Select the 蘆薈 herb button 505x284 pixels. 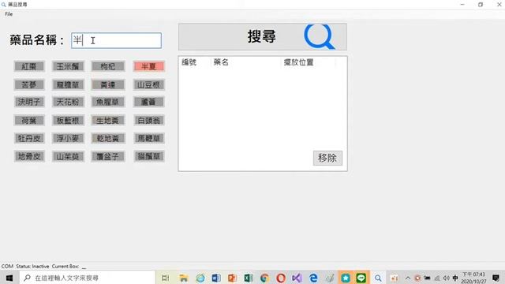click(149, 102)
